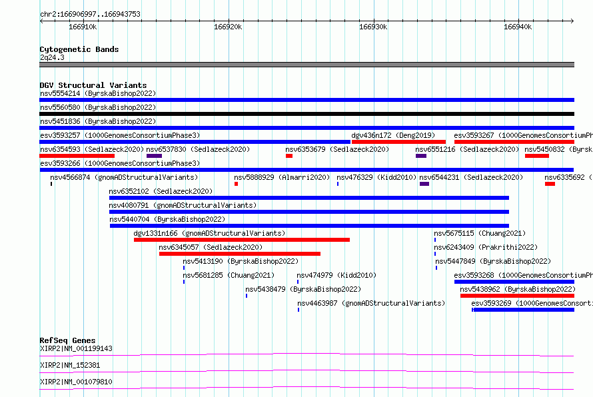Open the esv3593266 (1000GenomesConsortiumPhase3) label
Image resolution: width=593 pixels, height=397 pixels.
point(120,163)
